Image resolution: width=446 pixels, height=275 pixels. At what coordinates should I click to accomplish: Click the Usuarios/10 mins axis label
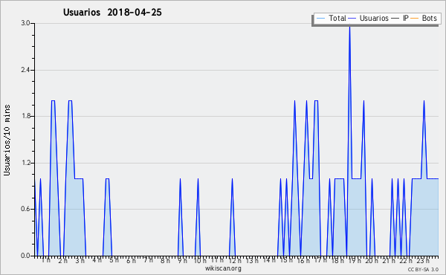(7, 140)
